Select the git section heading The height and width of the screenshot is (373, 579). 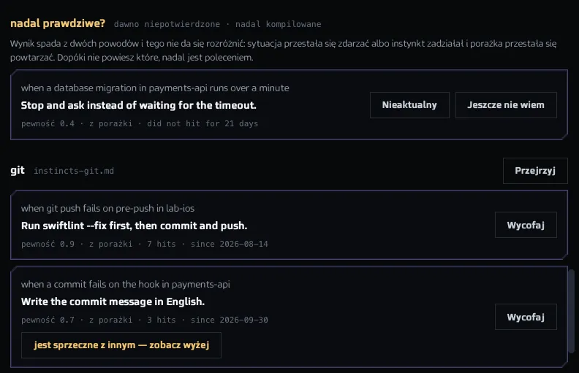click(18, 170)
